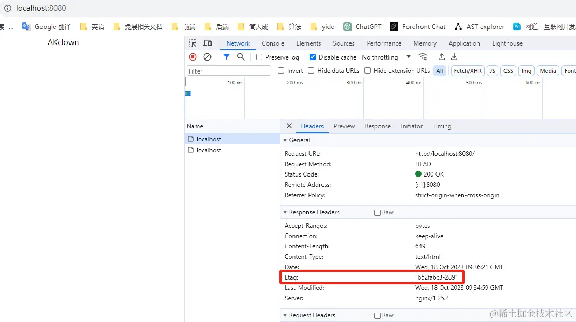
Task: Toggle Raw for Response Headers
Action: (377, 213)
